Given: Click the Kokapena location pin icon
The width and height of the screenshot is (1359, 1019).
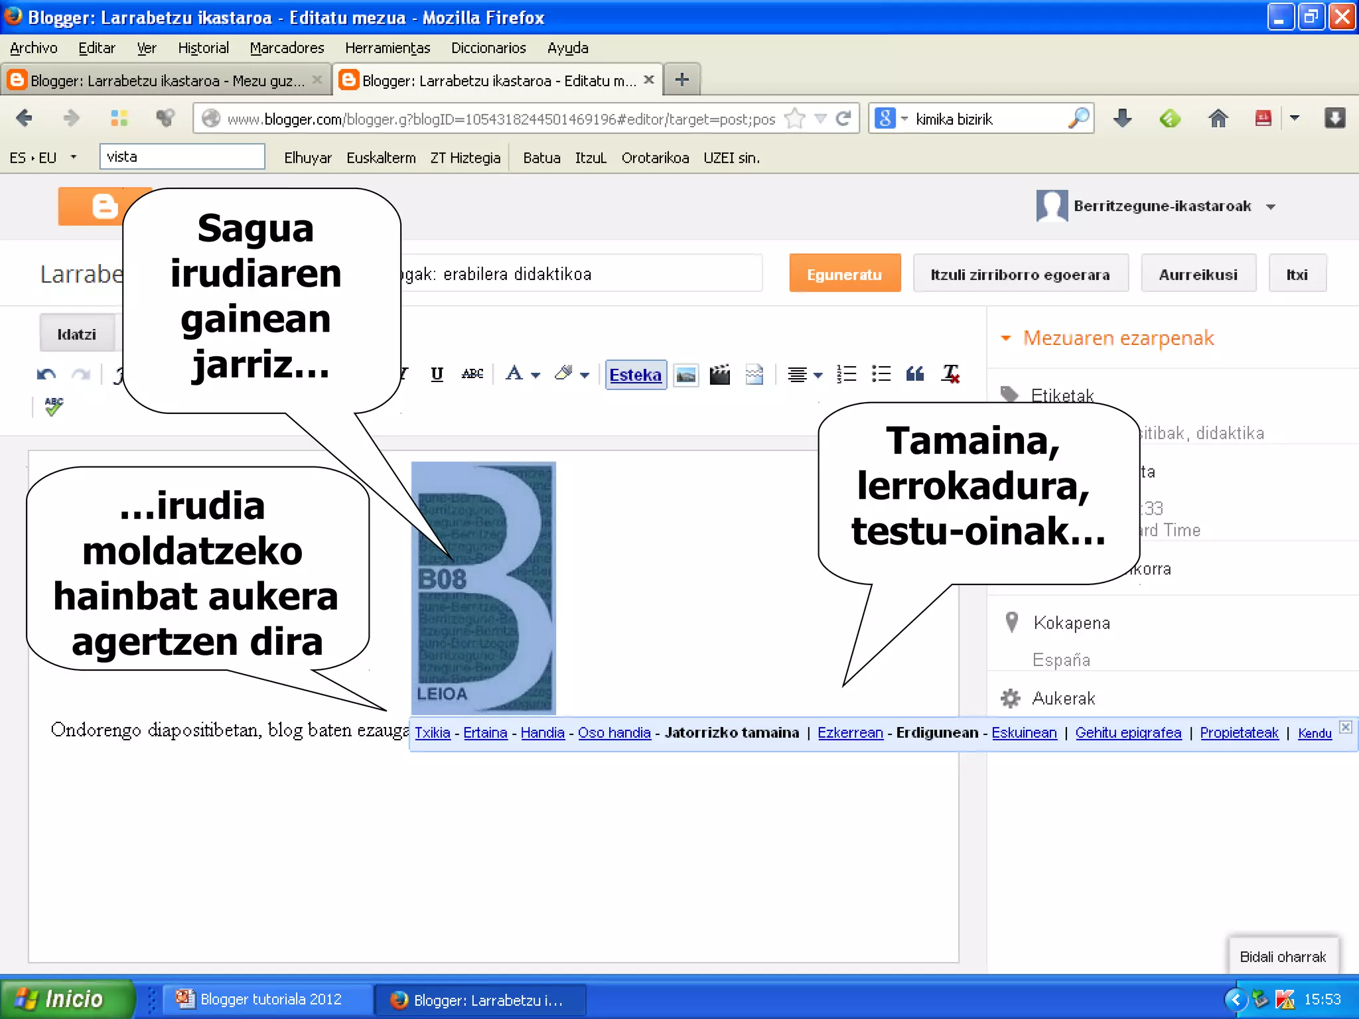Looking at the screenshot, I should coord(1011,622).
